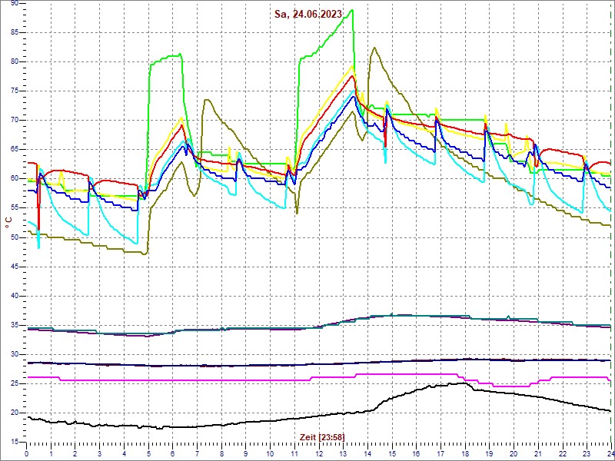
Task: Pick hour 3 on the time axis
Action: coord(99,453)
